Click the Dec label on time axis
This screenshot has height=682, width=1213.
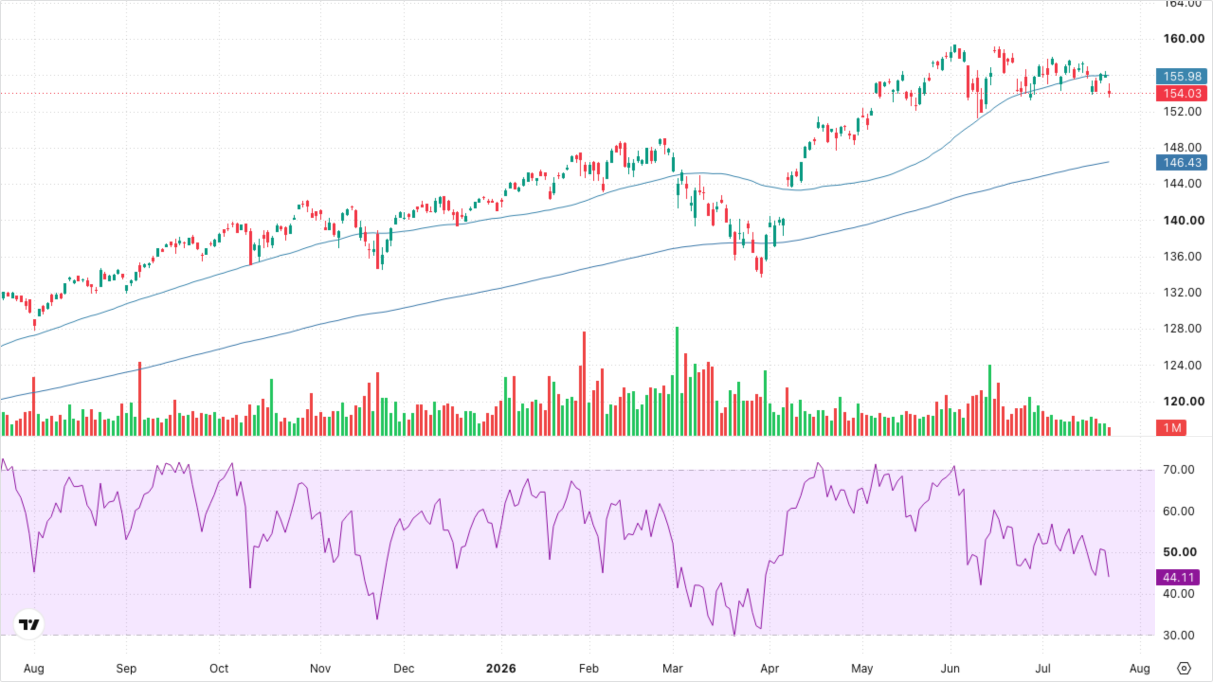pyautogui.click(x=404, y=668)
